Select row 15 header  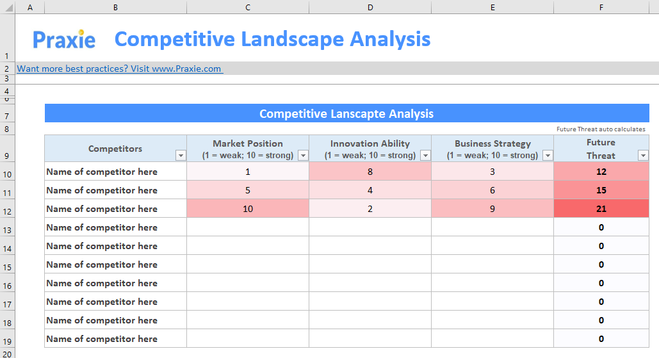(x=7, y=264)
